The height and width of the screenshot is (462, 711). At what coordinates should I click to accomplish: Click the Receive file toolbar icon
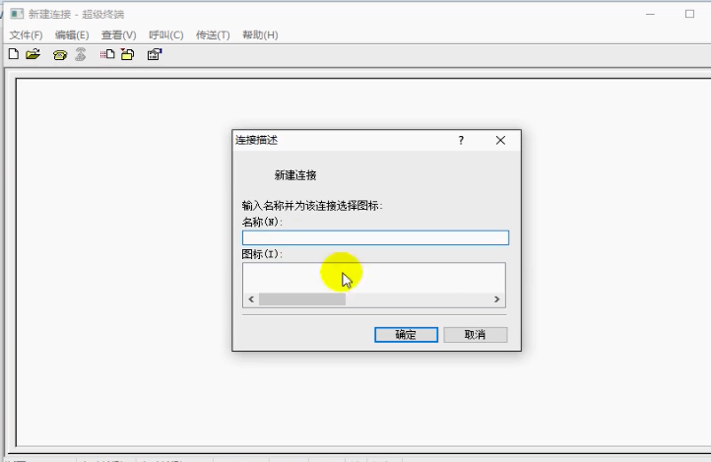127,54
